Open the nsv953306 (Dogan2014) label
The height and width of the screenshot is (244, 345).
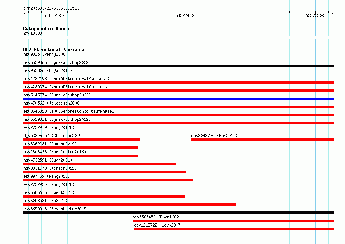coord(48,70)
